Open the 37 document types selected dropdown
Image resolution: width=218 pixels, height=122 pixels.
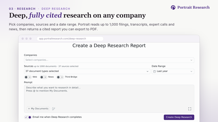(x=87, y=71)
